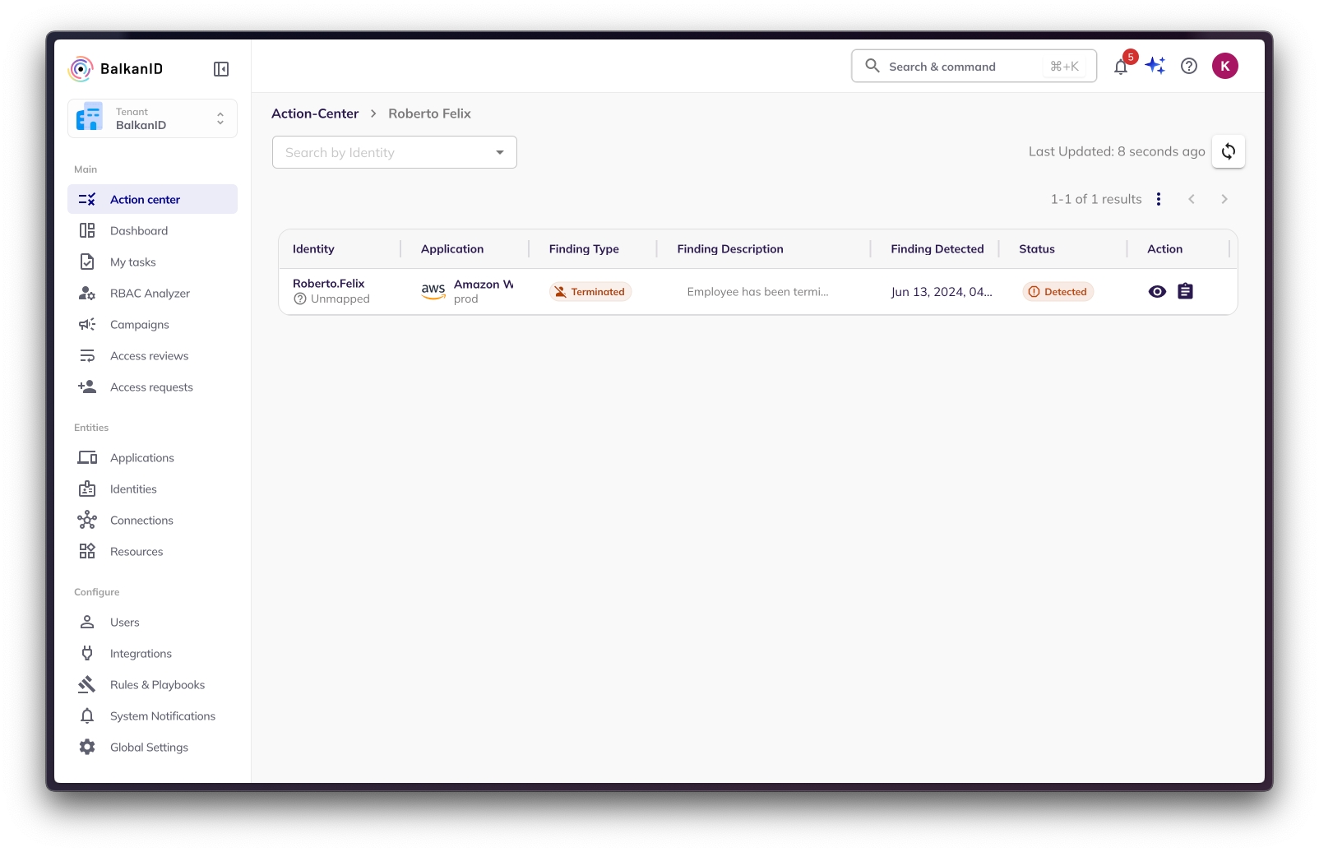Open Rules & Playbooks
The height and width of the screenshot is (852, 1319).
coord(152,684)
